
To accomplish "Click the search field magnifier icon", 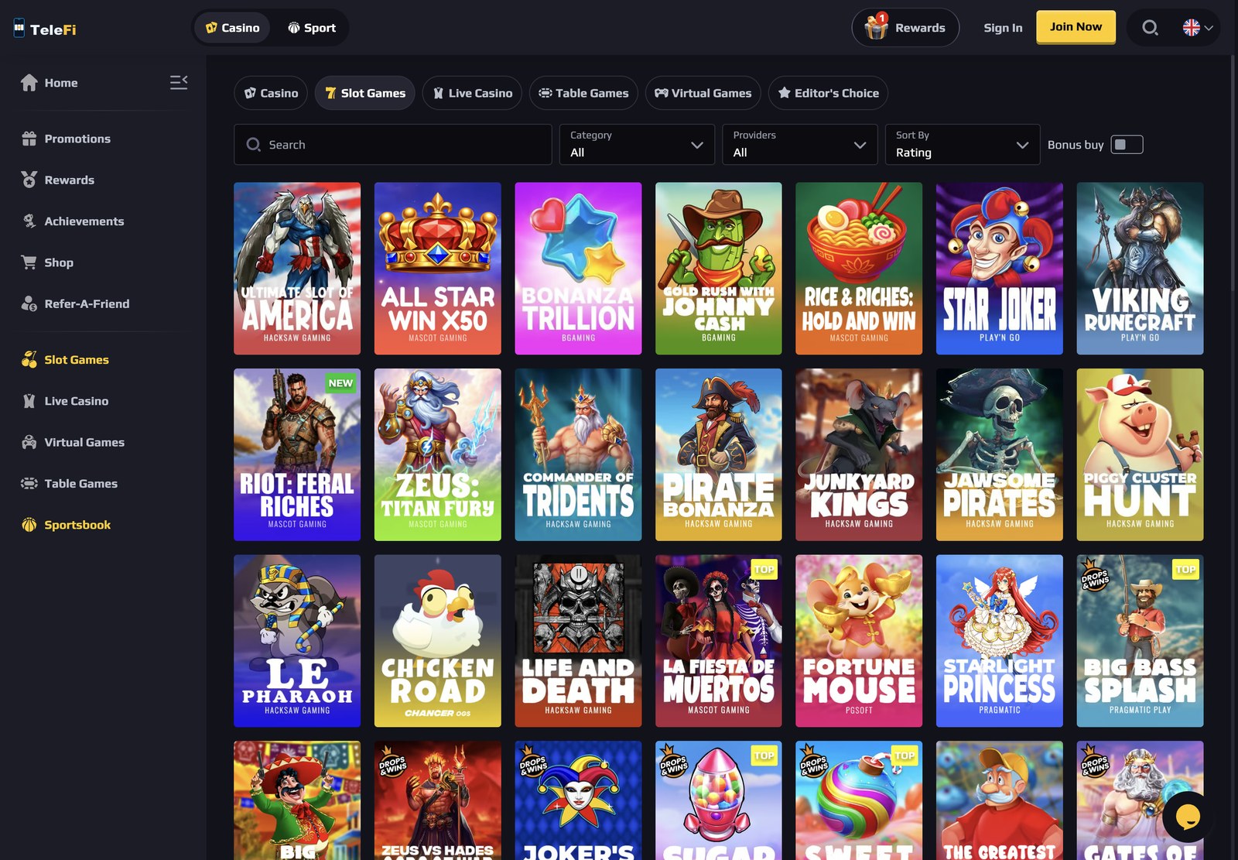I will [x=253, y=145].
